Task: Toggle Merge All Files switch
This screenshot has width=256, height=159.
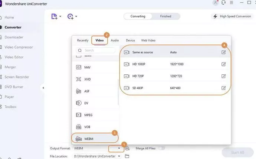Action: point(162,148)
